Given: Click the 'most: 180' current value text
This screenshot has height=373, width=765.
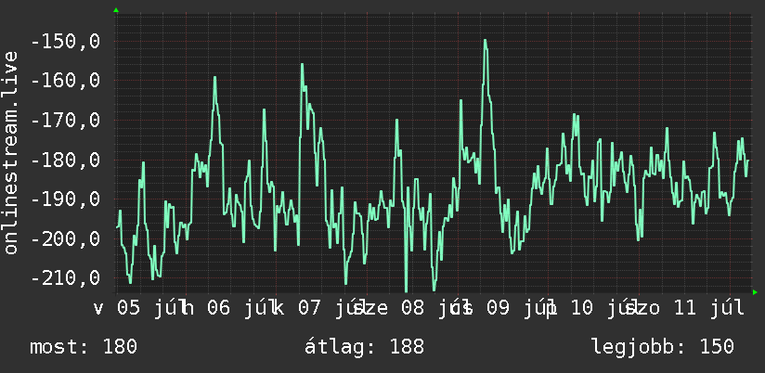Looking at the screenshot, I should [x=84, y=347].
